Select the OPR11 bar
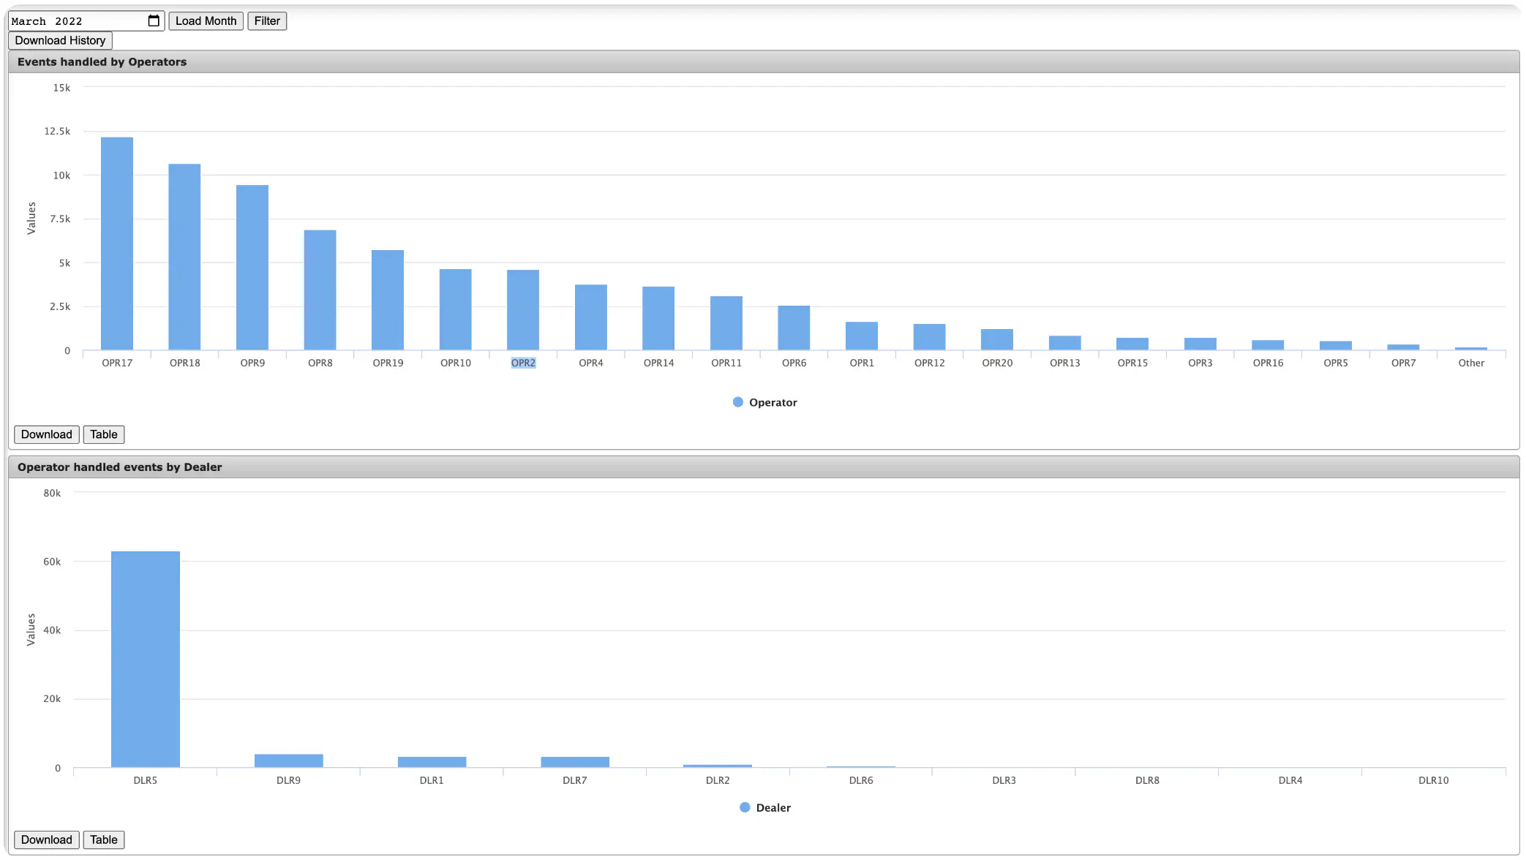Viewport: 1526px width, 860px height. pyautogui.click(x=726, y=323)
